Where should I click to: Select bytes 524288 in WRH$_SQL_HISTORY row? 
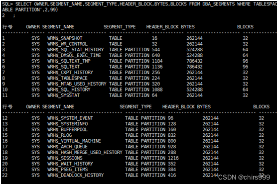pyautogui.click(x=194, y=90)
